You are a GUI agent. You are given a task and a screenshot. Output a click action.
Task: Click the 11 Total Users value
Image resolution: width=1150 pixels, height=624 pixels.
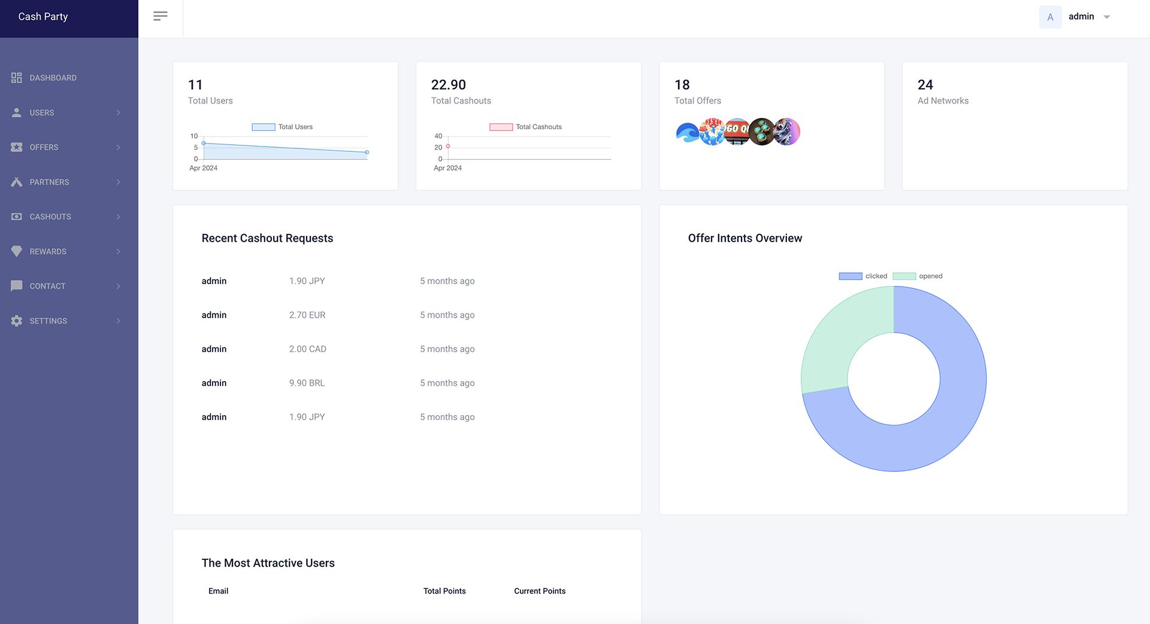click(195, 85)
